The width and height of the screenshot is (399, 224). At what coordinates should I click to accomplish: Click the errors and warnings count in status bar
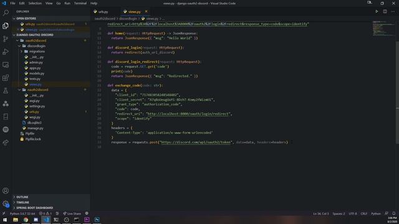(46, 213)
